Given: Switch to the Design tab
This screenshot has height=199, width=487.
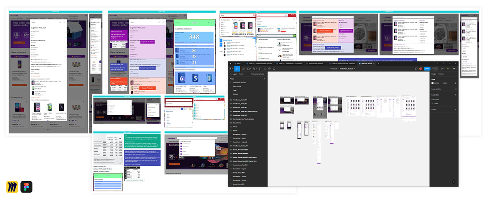Looking at the screenshot, I should [433, 74].
